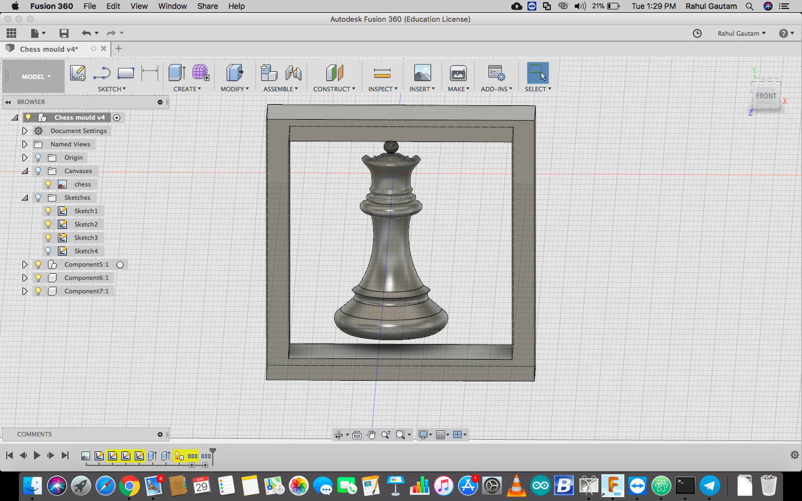802x501 pixels.
Task: Click the Undo arrow
Action: pyautogui.click(x=86, y=33)
